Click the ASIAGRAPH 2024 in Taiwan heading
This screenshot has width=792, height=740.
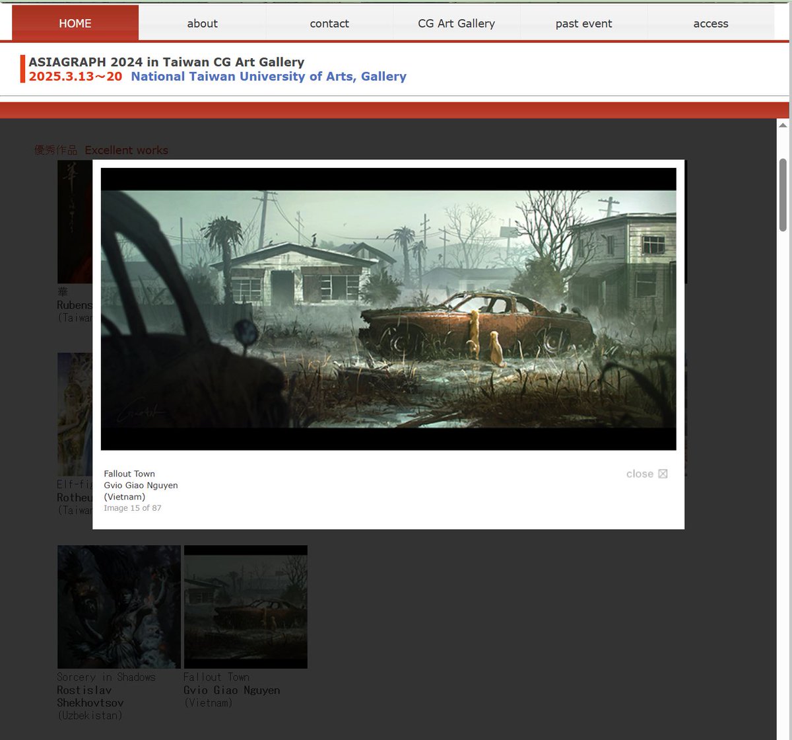(x=166, y=62)
